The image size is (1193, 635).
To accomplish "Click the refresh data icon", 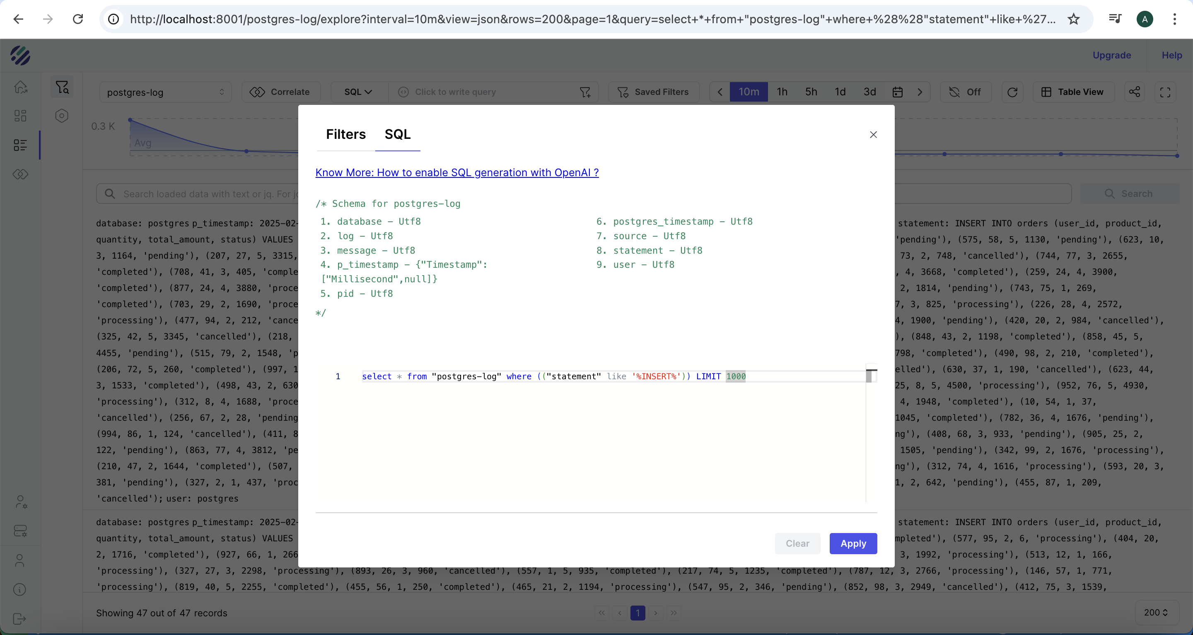I will pos(1012,92).
